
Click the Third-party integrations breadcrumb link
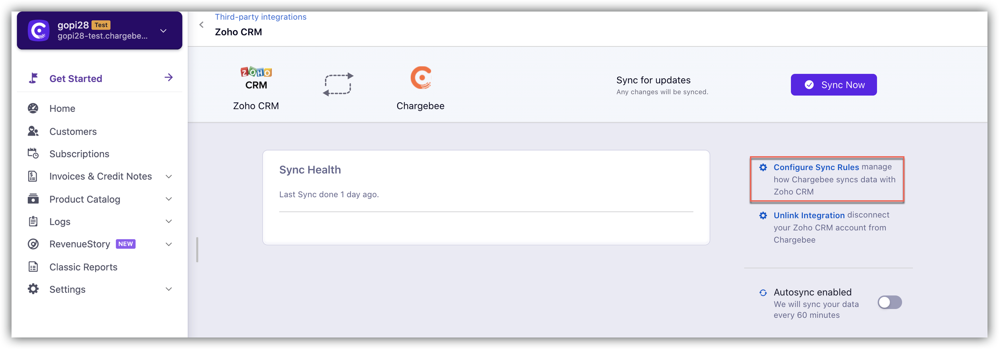pyautogui.click(x=261, y=17)
